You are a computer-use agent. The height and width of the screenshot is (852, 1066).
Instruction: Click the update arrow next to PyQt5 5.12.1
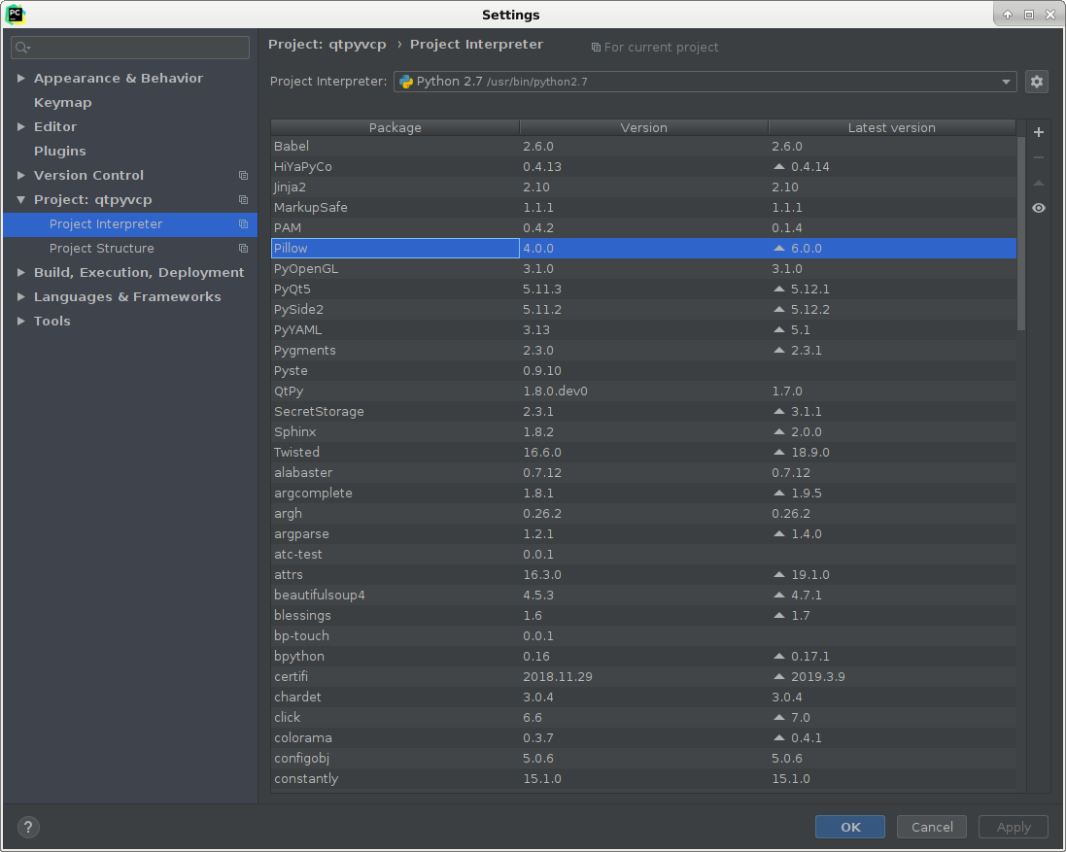click(779, 289)
